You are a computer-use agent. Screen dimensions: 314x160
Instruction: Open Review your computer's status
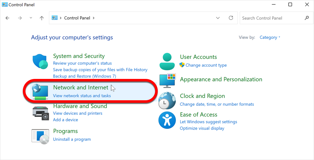[82, 63]
